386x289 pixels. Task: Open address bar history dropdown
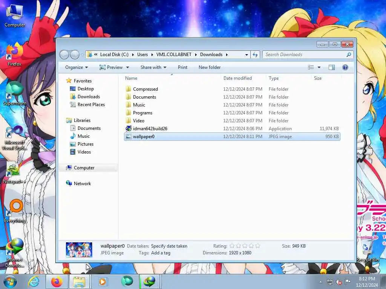coord(247,55)
